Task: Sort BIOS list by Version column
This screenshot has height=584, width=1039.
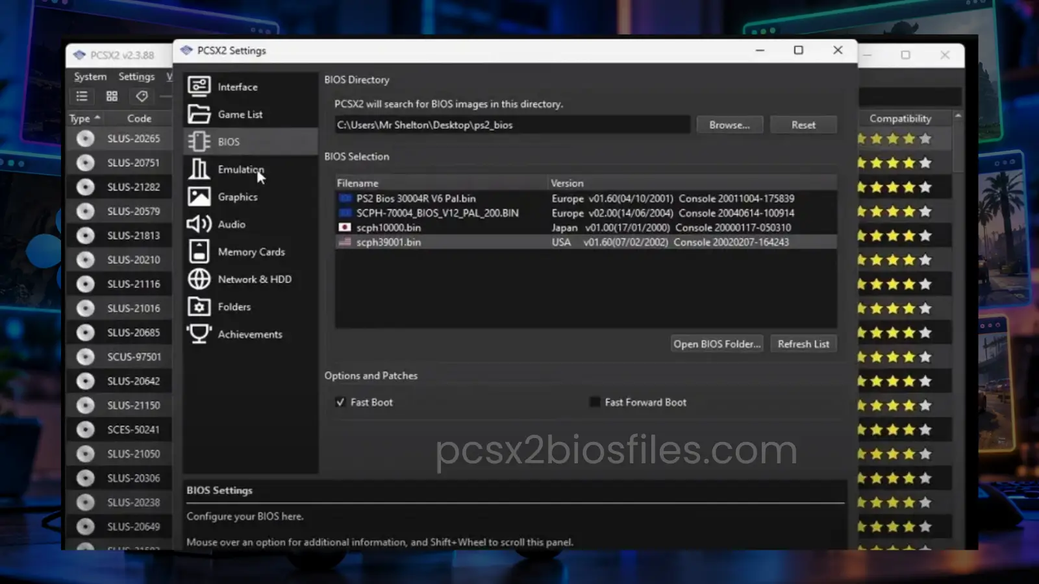Action: click(693, 183)
